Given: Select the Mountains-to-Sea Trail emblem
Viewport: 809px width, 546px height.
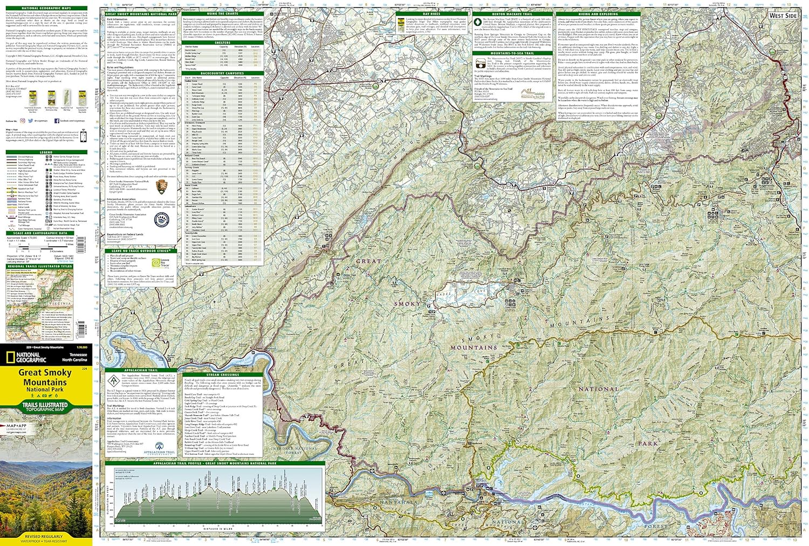Looking at the screenshot, I should click(x=480, y=64).
